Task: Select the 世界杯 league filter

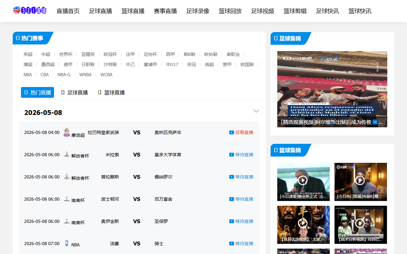Action: pyautogui.click(x=66, y=54)
